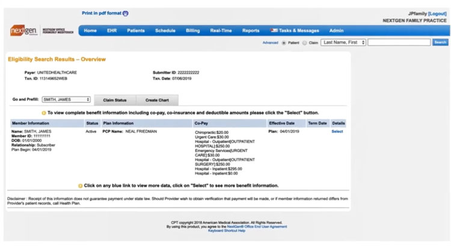Open the Last Name, First dropdown
Image resolution: width=451 pixels, height=248 pixels.
tap(343, 43)
